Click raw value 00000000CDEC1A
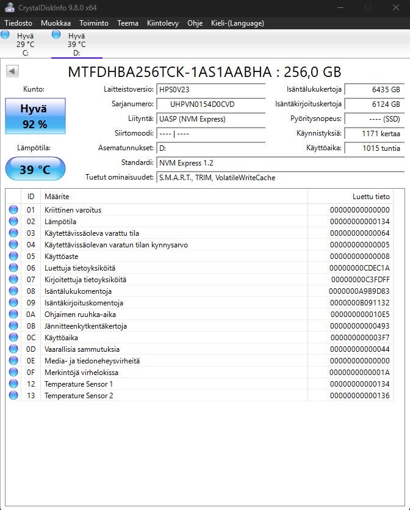 (359, 268)
